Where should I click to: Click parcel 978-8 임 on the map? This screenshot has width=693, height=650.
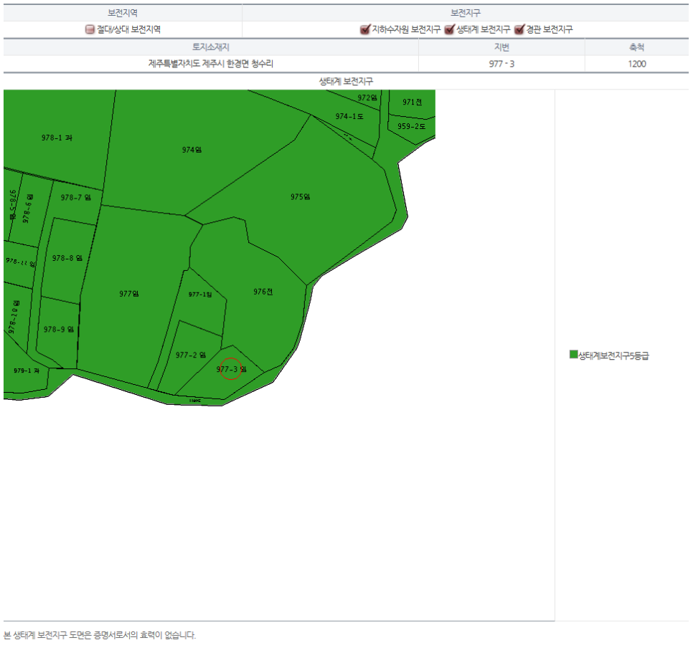[x=67, y=258]
